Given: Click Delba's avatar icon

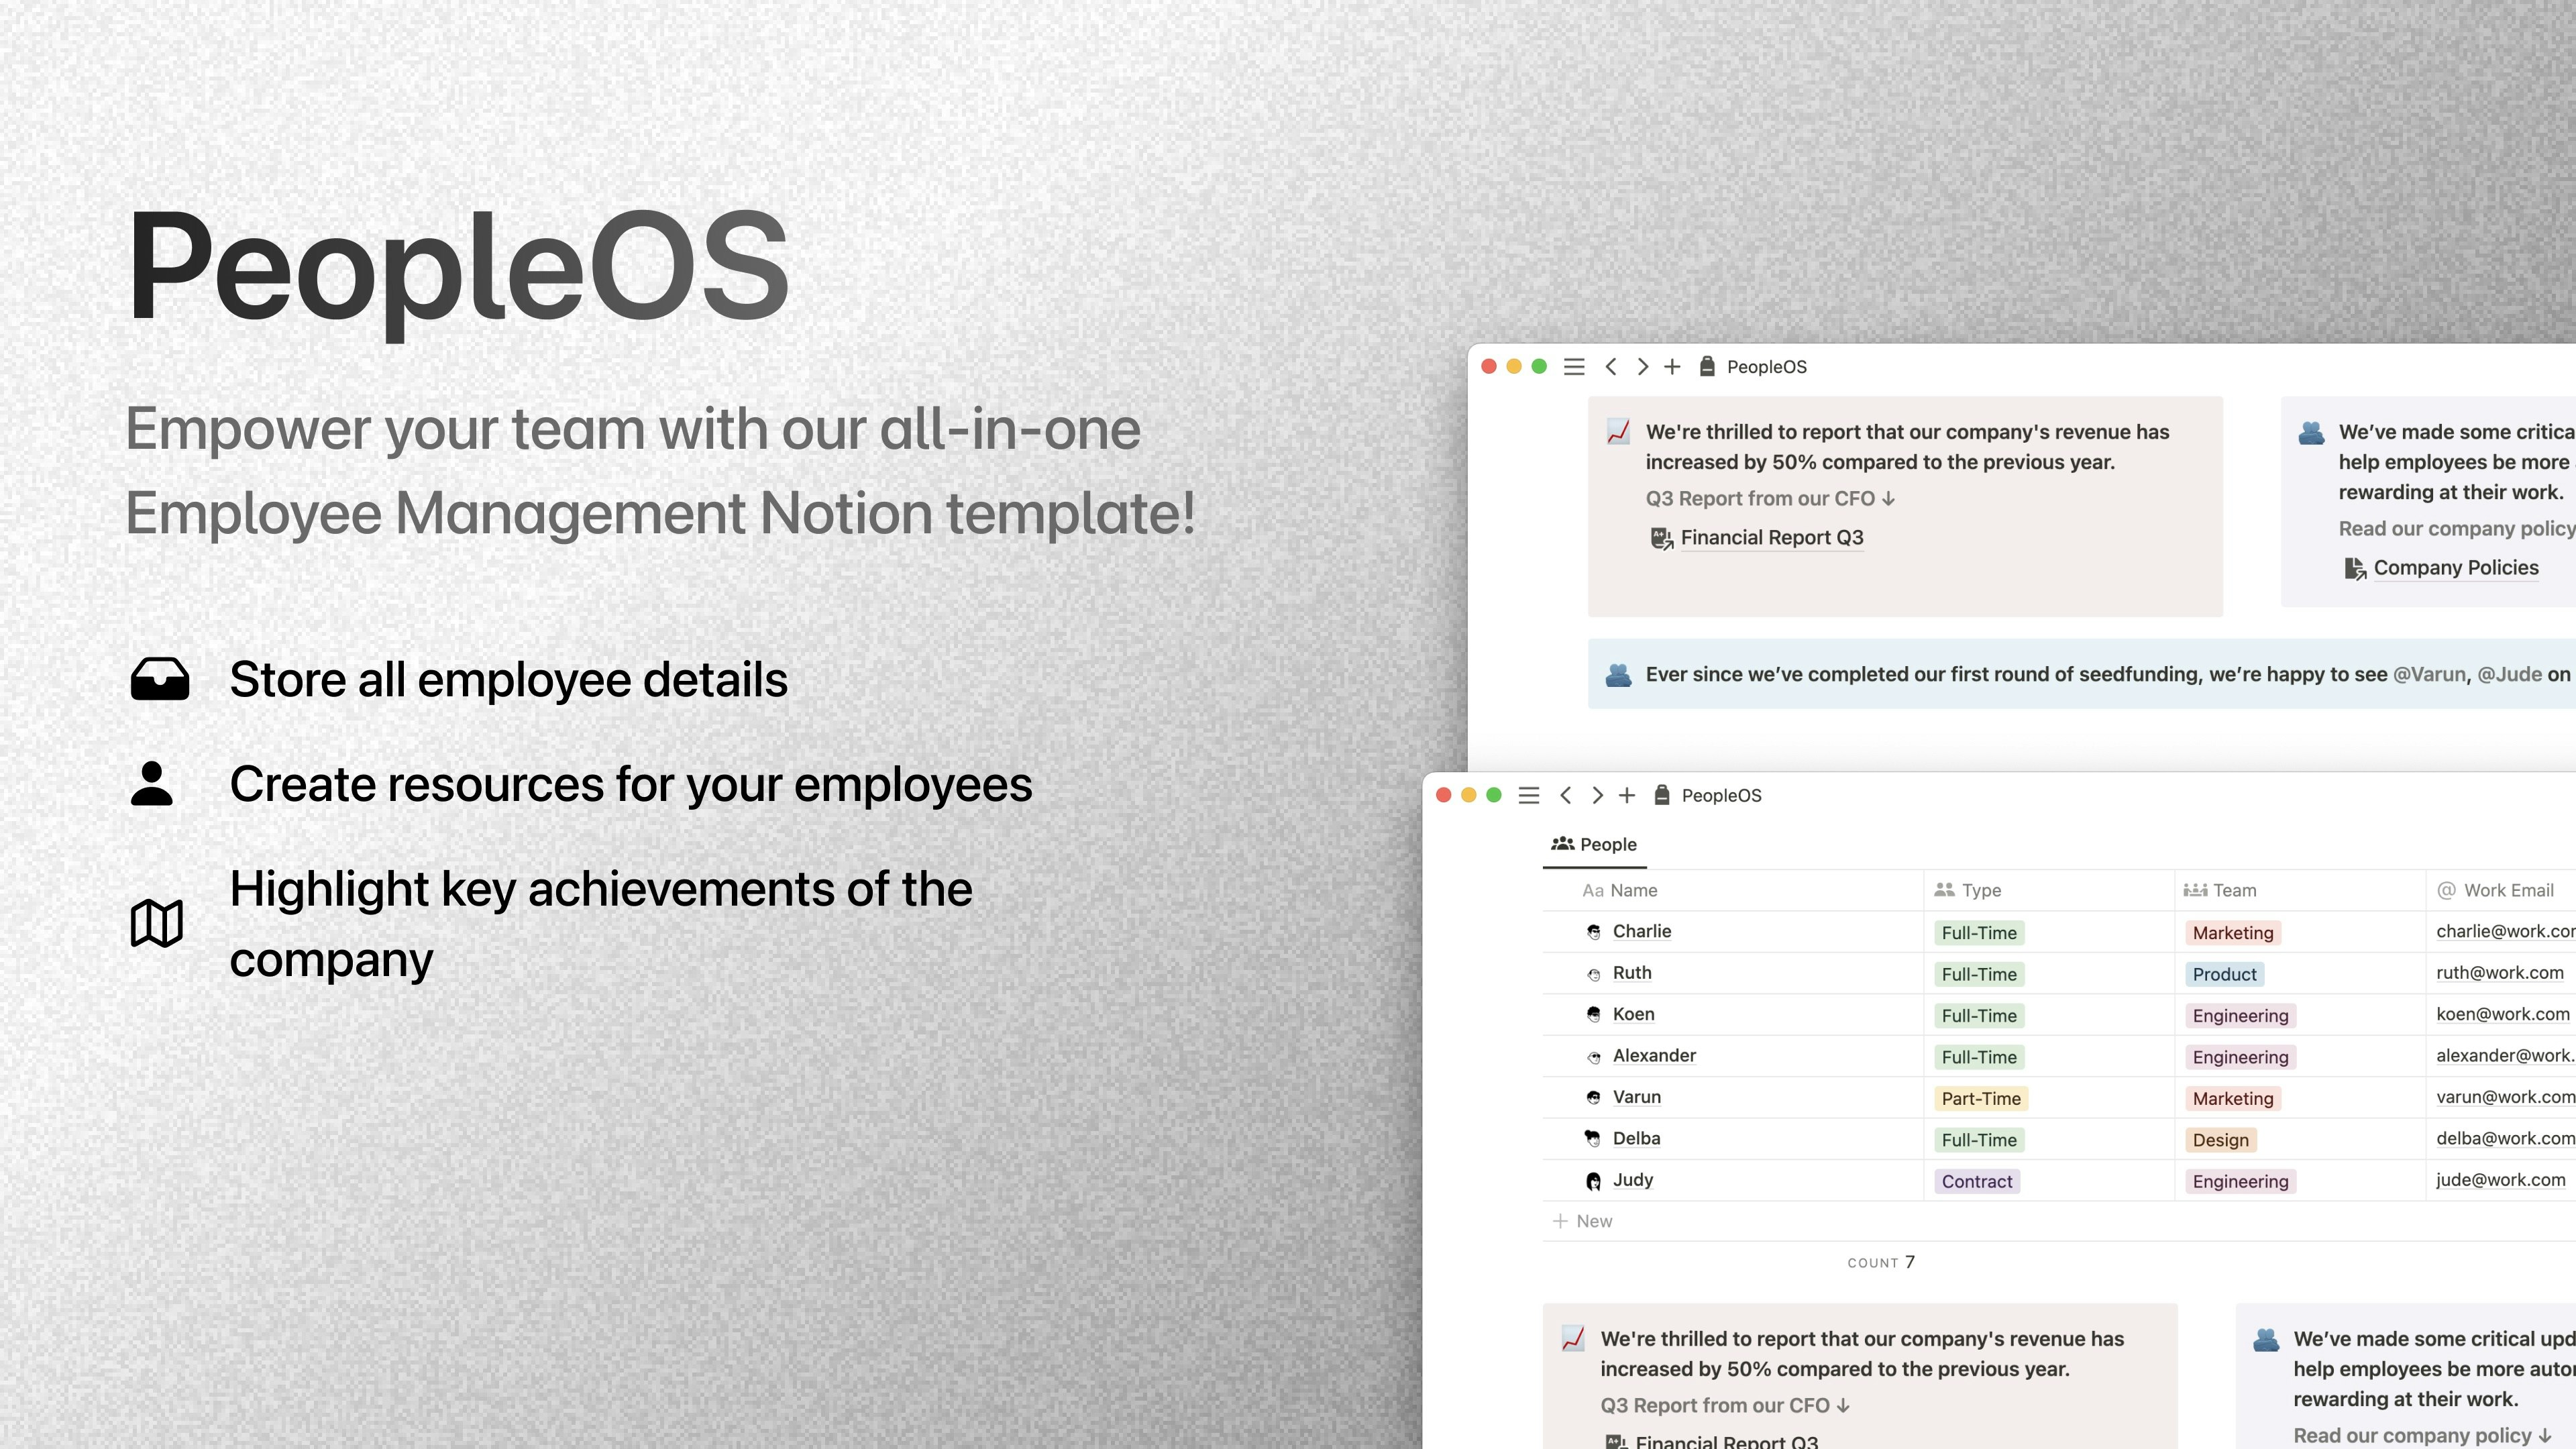Looking at the screenshot, I should click(x=1594, y=1139).
